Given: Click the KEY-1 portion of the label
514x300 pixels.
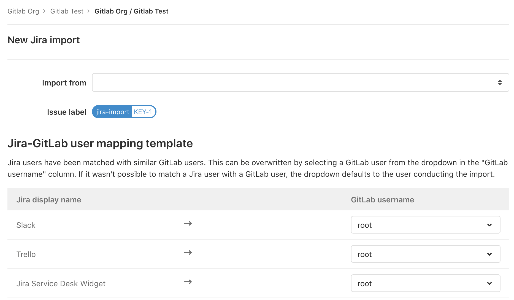Looking at the screenshot, I should [143, 112].
